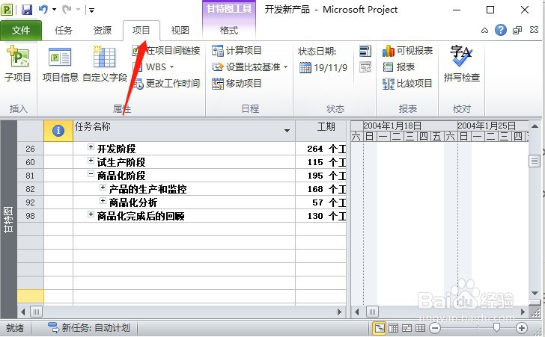The image size is (545, 337).
Task: Click 计算项目 button
Action: (x=237, y=51)
